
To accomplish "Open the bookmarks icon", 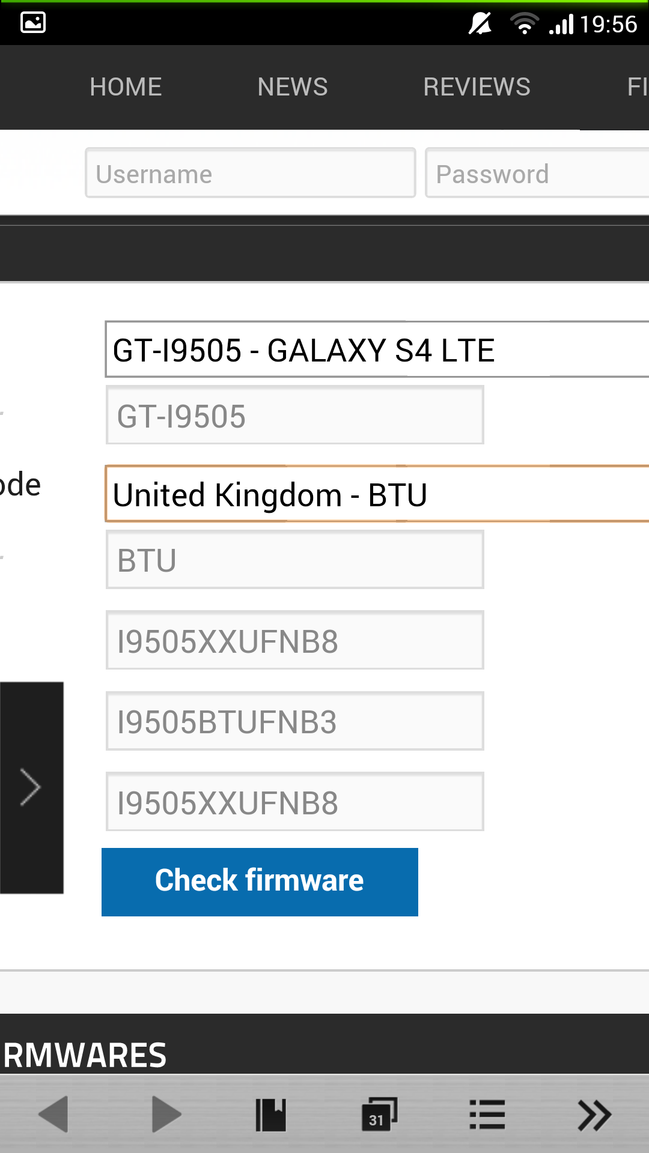I will pos(271,1115).
